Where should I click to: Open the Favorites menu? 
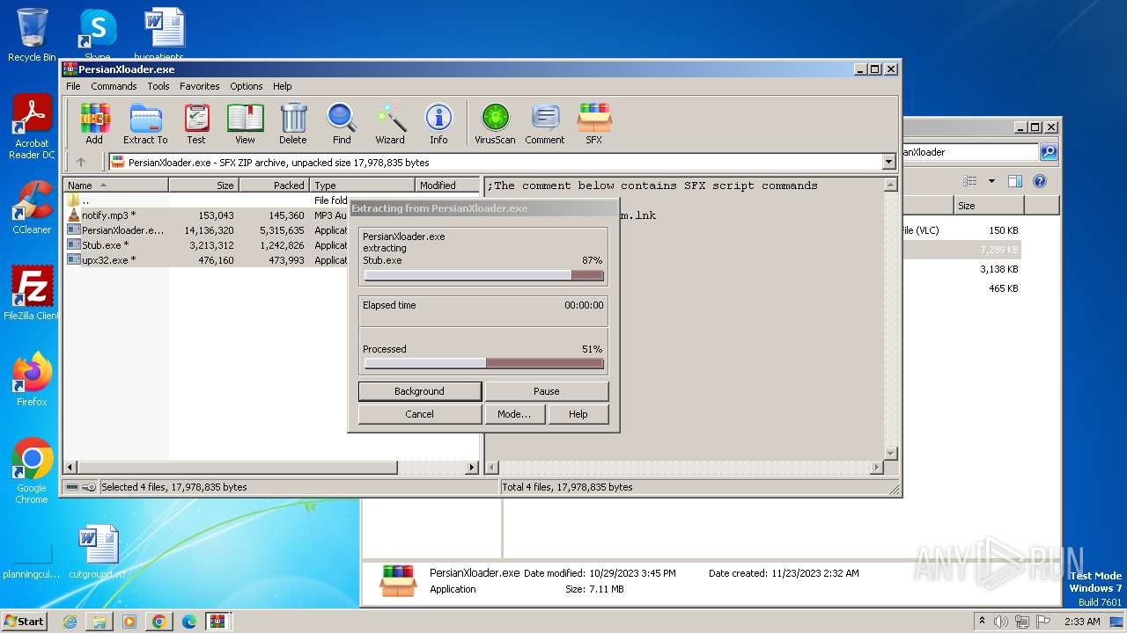coord(200,86)
